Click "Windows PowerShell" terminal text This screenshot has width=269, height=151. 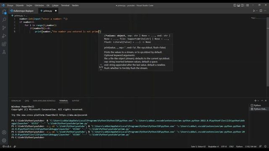tap(23, 107)
